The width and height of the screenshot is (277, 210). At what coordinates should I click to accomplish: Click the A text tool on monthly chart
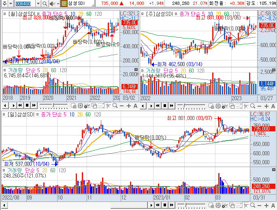coord(135,106)
